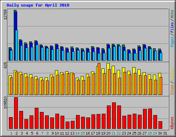
Task: Click the 12769 axis value
Action: click(x=5, y=14)
